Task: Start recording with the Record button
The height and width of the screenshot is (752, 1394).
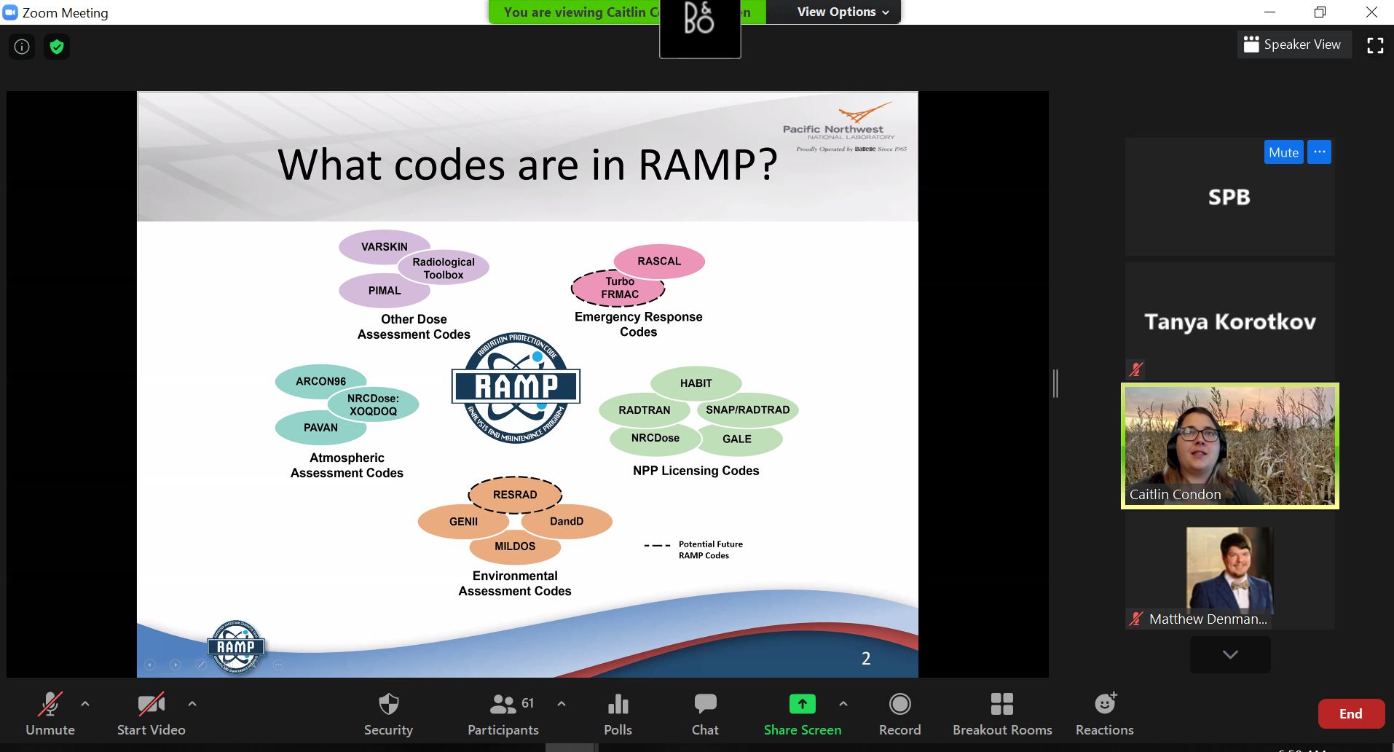Action: click(900, 714)
